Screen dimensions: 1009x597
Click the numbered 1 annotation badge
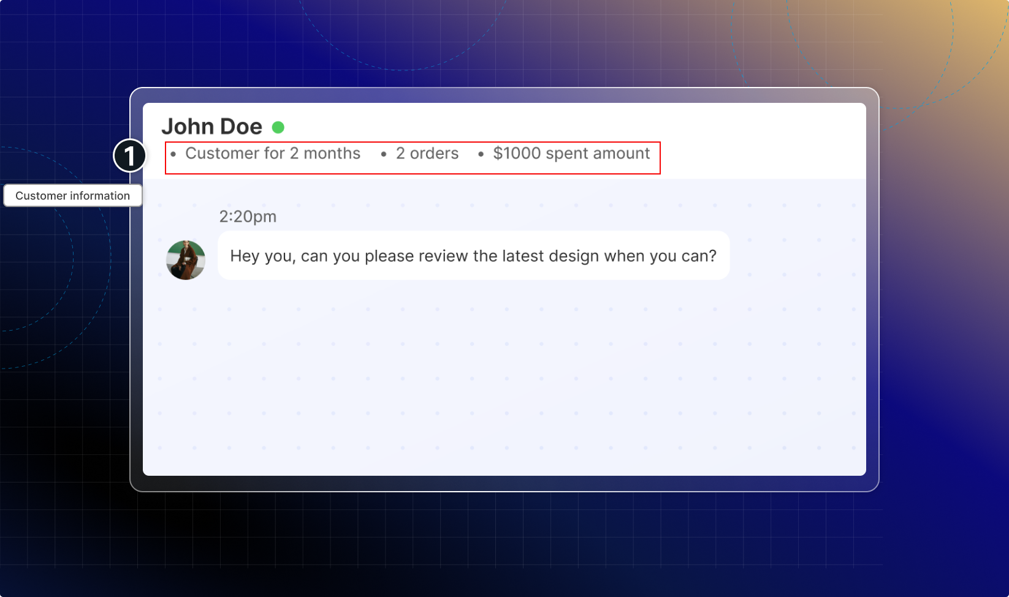tap(129, 156)
